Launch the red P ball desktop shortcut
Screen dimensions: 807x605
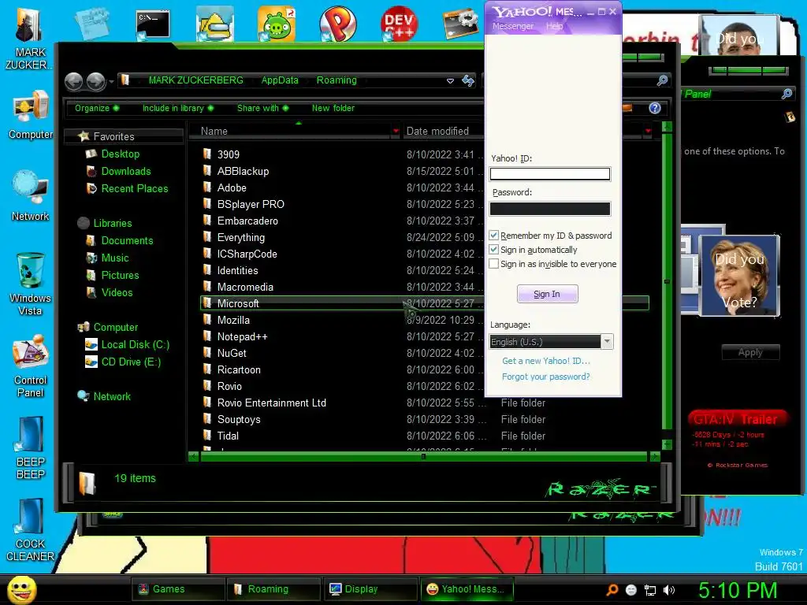coord(337,24)
